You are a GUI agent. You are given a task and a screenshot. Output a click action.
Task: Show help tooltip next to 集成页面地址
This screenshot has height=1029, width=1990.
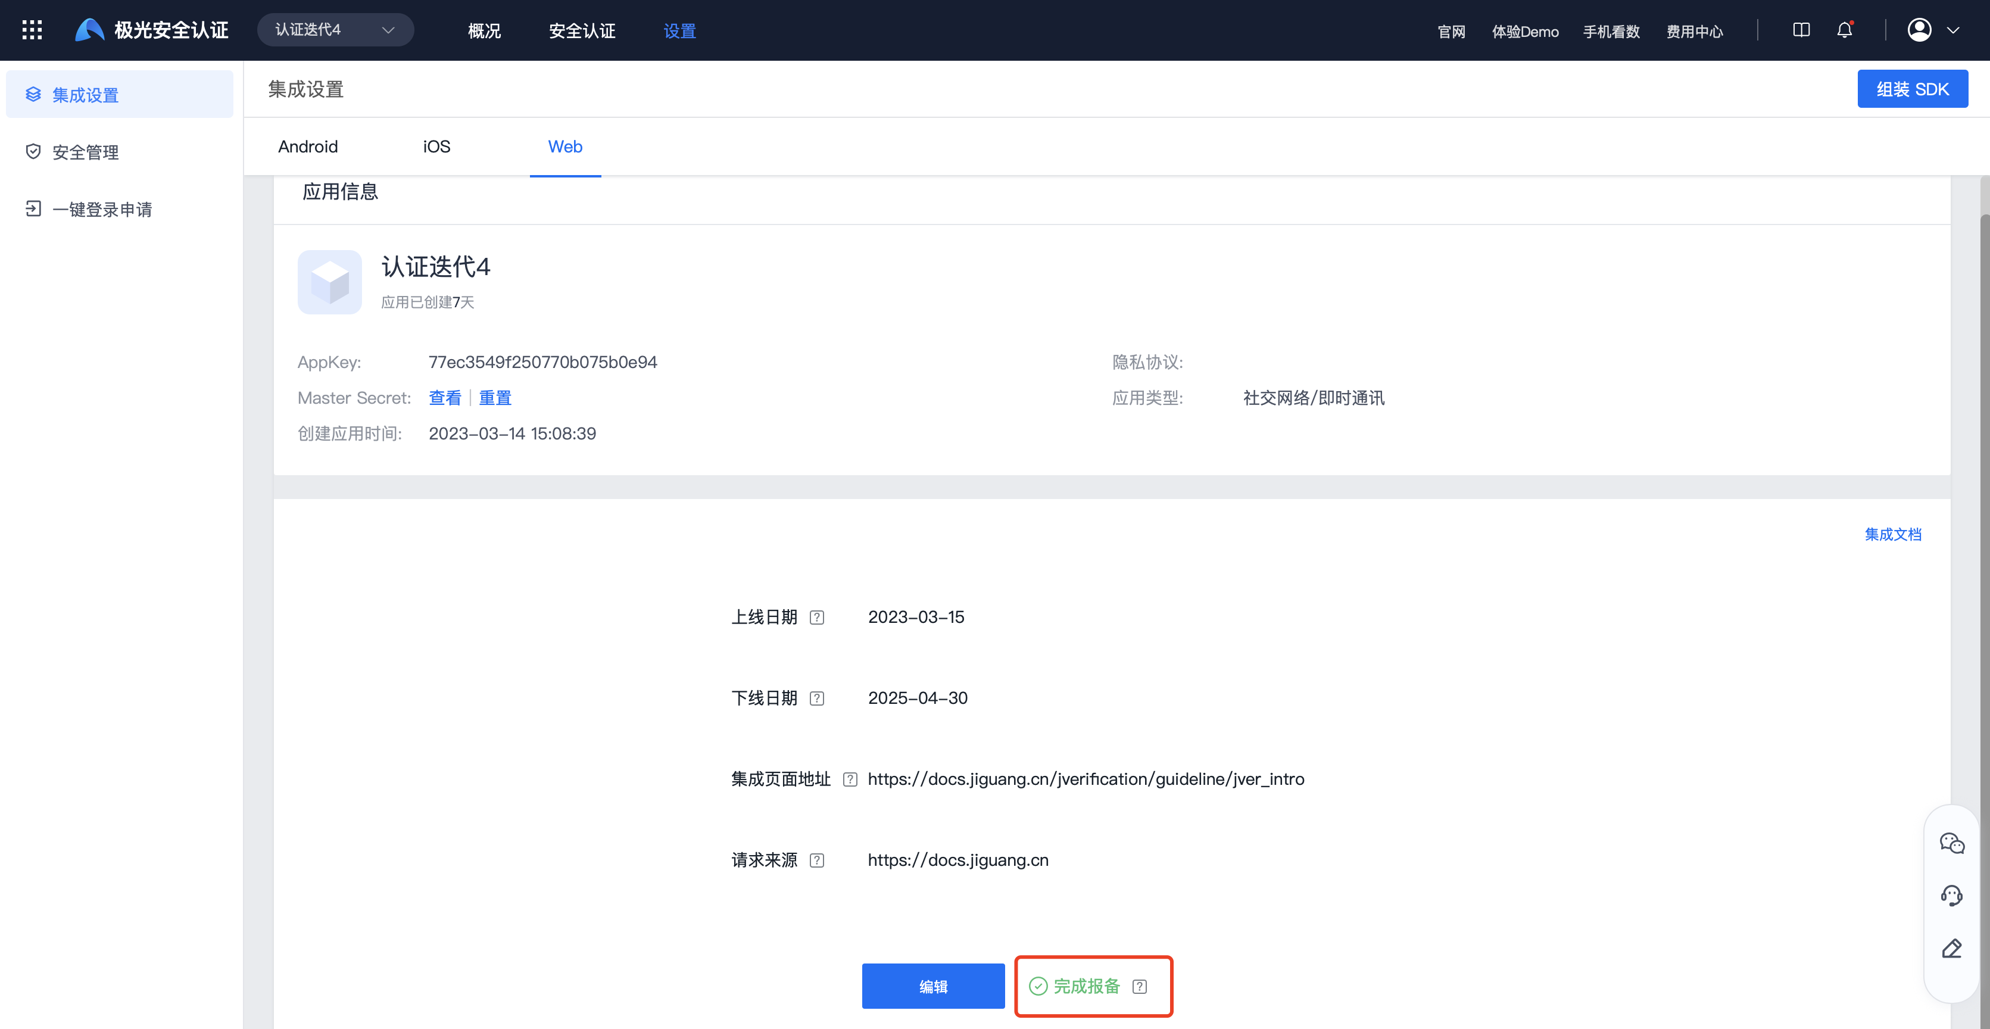pyautogui.click(x=850, y=779)
